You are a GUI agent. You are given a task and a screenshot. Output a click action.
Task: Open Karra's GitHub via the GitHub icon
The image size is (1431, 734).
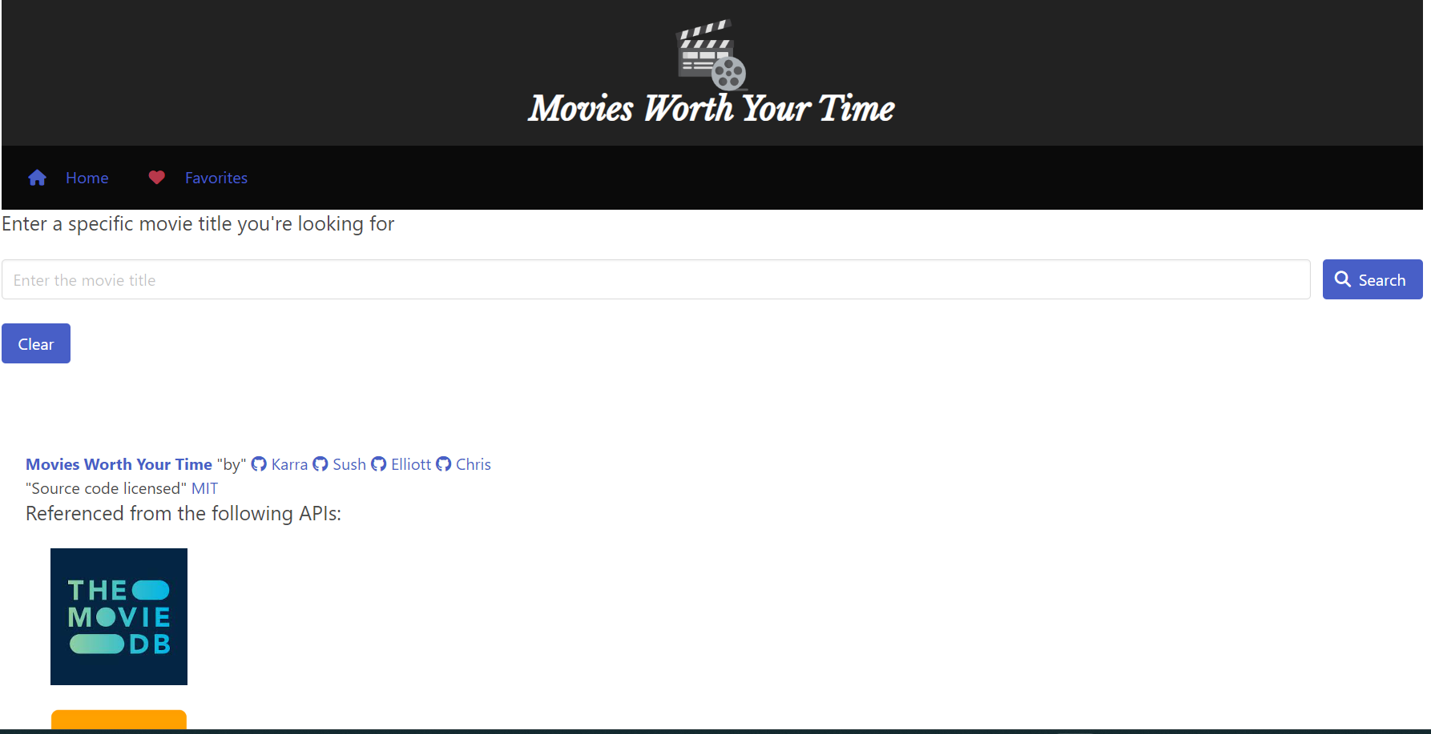[259, 463]
